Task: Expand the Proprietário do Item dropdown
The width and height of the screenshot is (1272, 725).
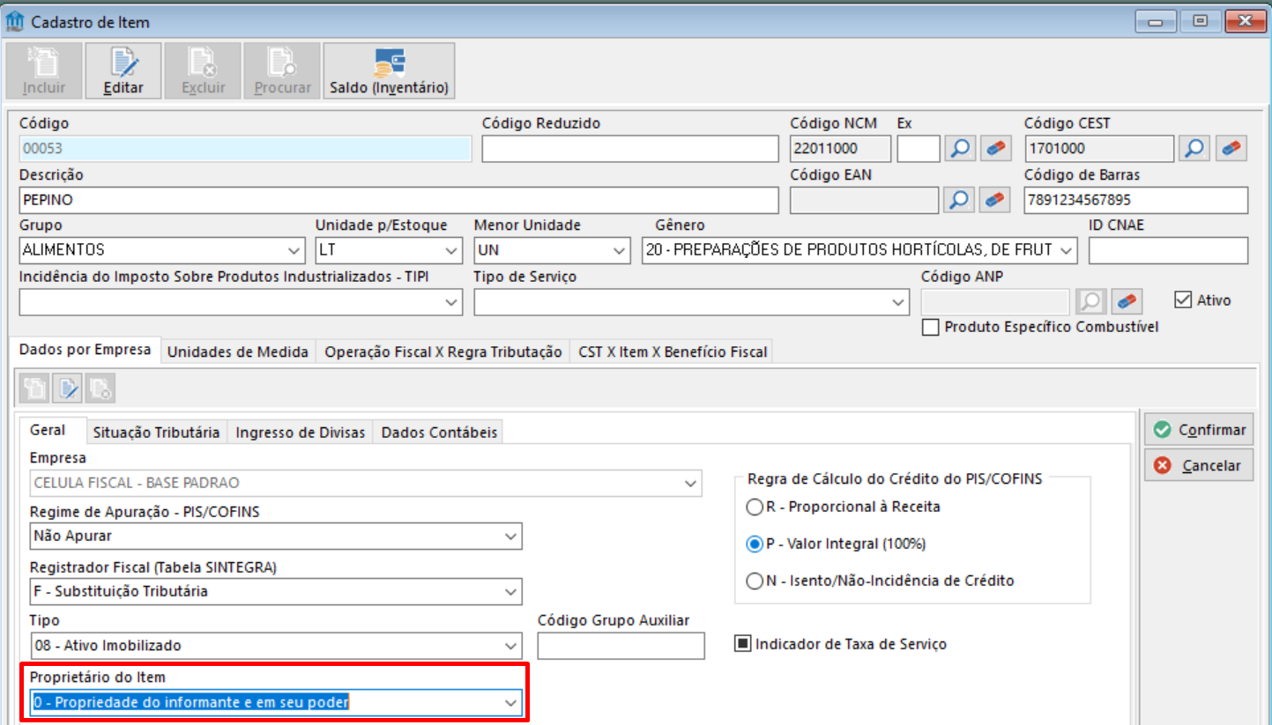Action: (x=510, y=702)
